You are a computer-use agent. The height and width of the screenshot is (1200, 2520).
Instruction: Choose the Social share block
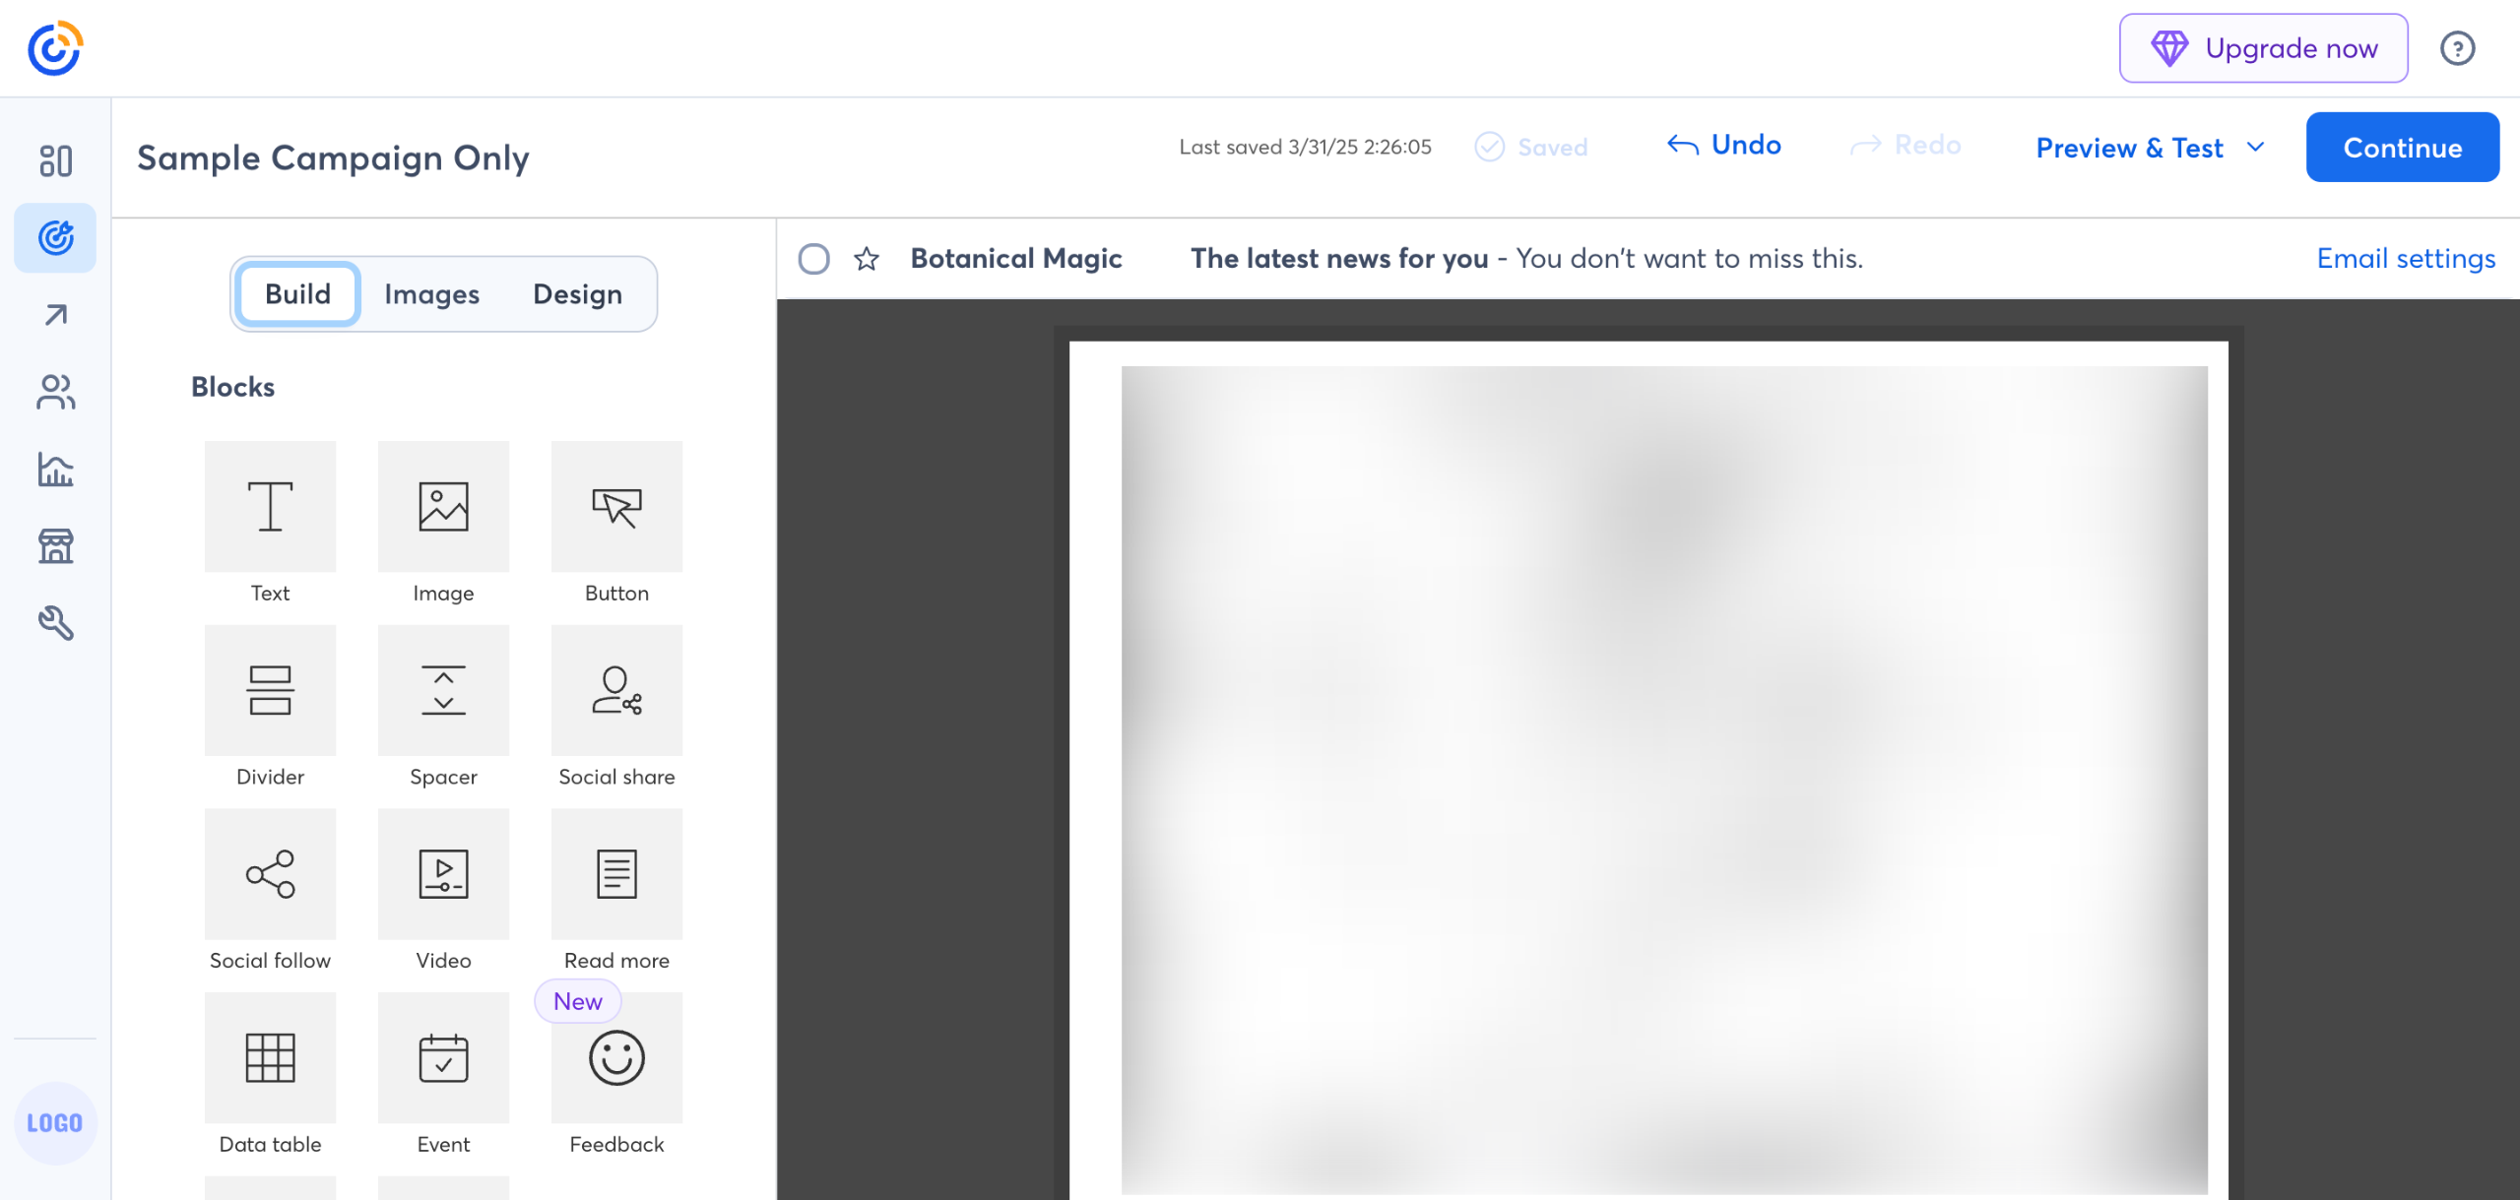(x=616, y=690)
